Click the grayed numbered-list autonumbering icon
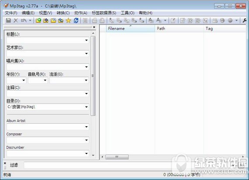Screen dimensions: 249x180 click(205, 21)
